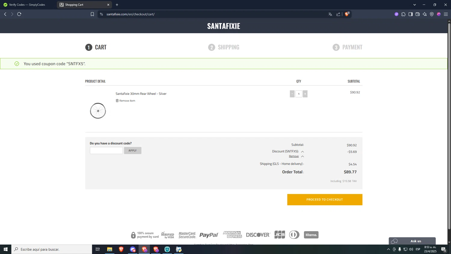Open the Brave Shields lion icon
The image size is (451, 254).
[x=347, y=14]
